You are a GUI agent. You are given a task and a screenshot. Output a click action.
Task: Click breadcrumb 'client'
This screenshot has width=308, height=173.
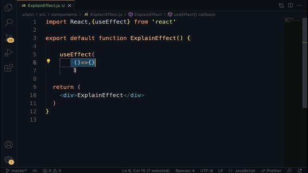point(28,14)
